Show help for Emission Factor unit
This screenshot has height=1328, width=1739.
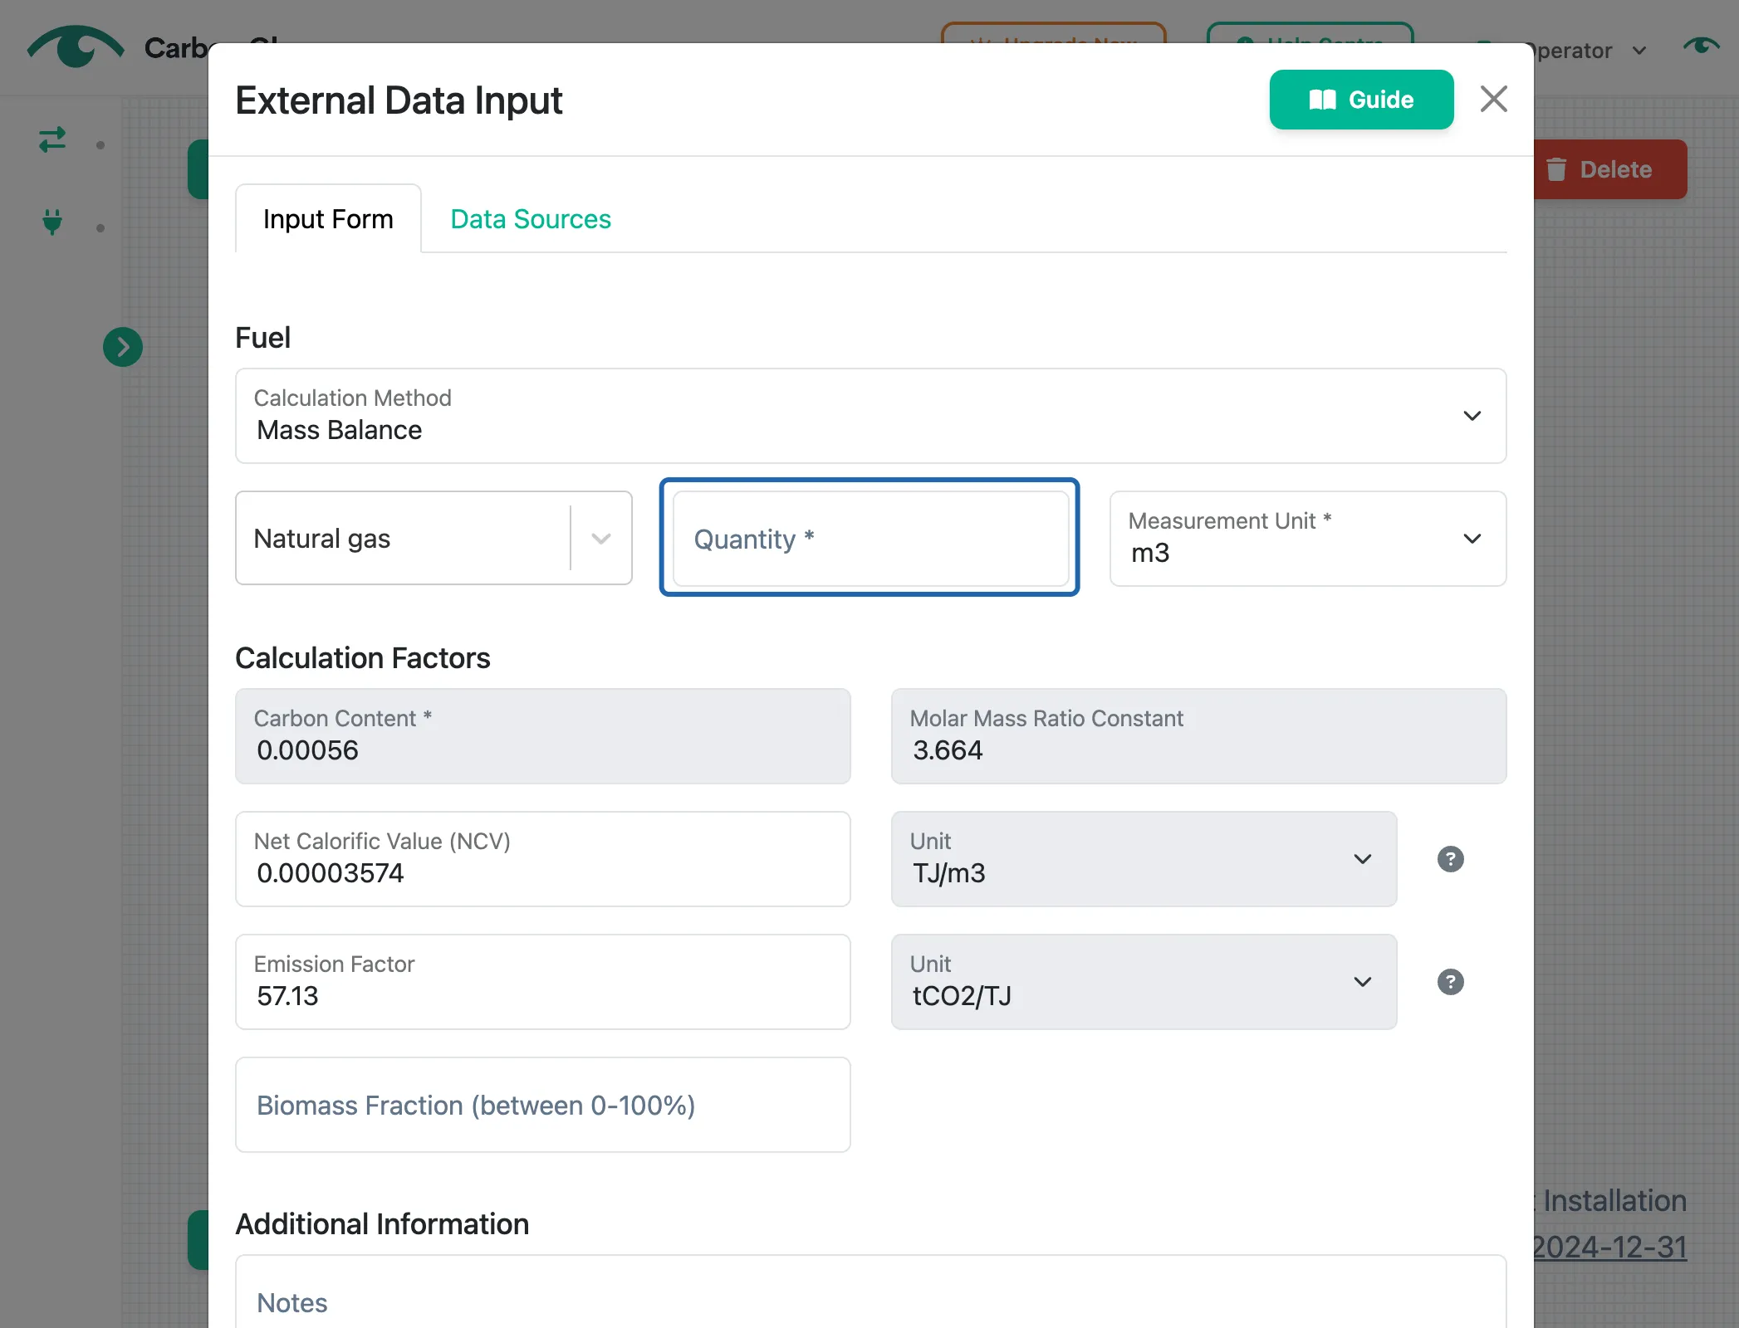1450,982
